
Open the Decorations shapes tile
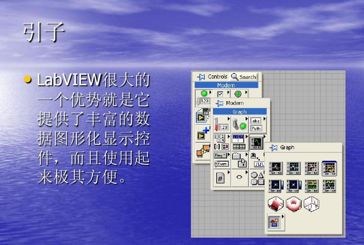coord(257,178)
